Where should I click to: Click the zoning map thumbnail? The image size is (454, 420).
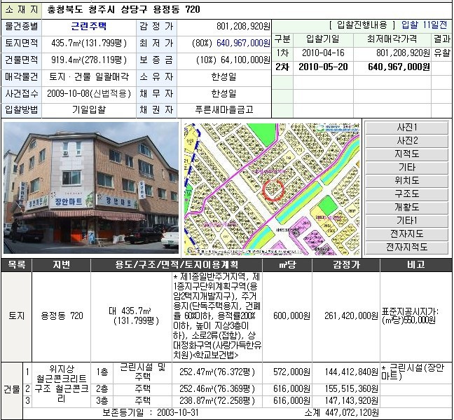[x=272, y=189]
